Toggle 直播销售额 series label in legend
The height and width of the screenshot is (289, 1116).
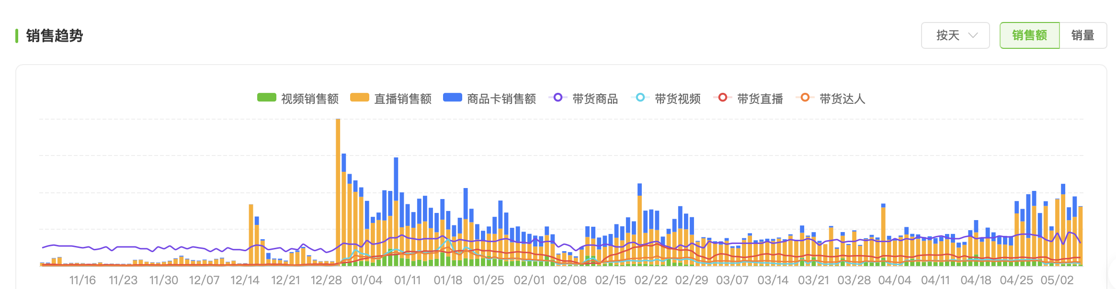click(x=403, y=99)
